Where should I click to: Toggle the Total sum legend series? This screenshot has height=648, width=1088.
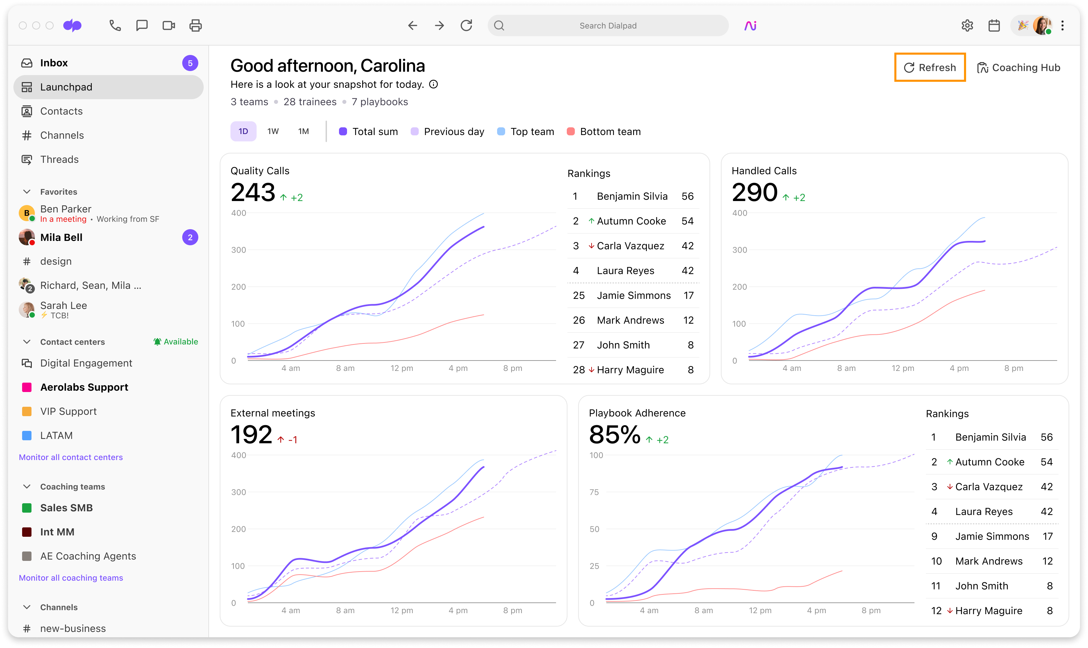(368, 131)
